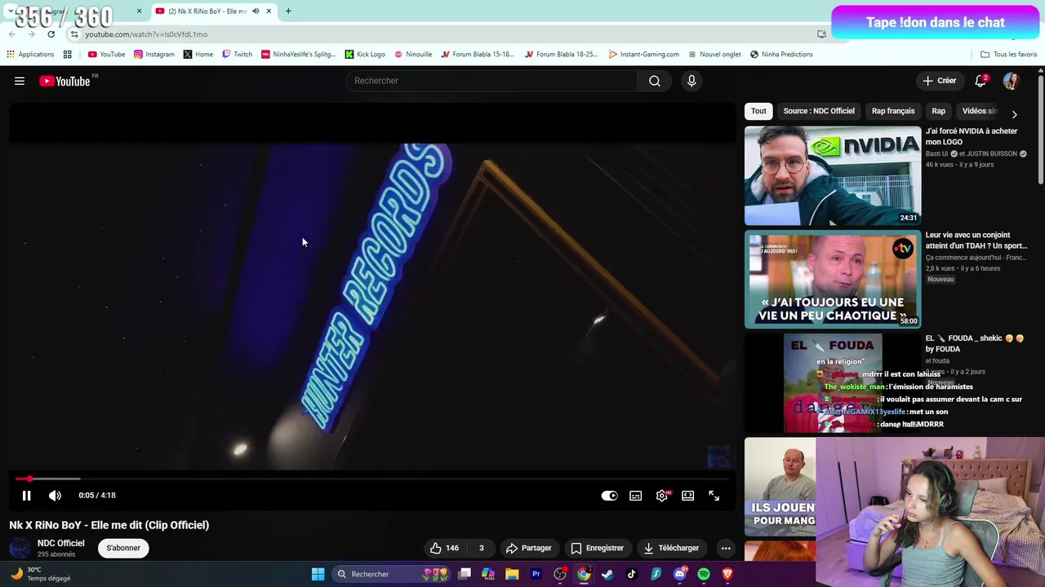This screenshot has height=587, width=1045.
Task: Select the Tout filter chip
Action: tap(758, 111)
